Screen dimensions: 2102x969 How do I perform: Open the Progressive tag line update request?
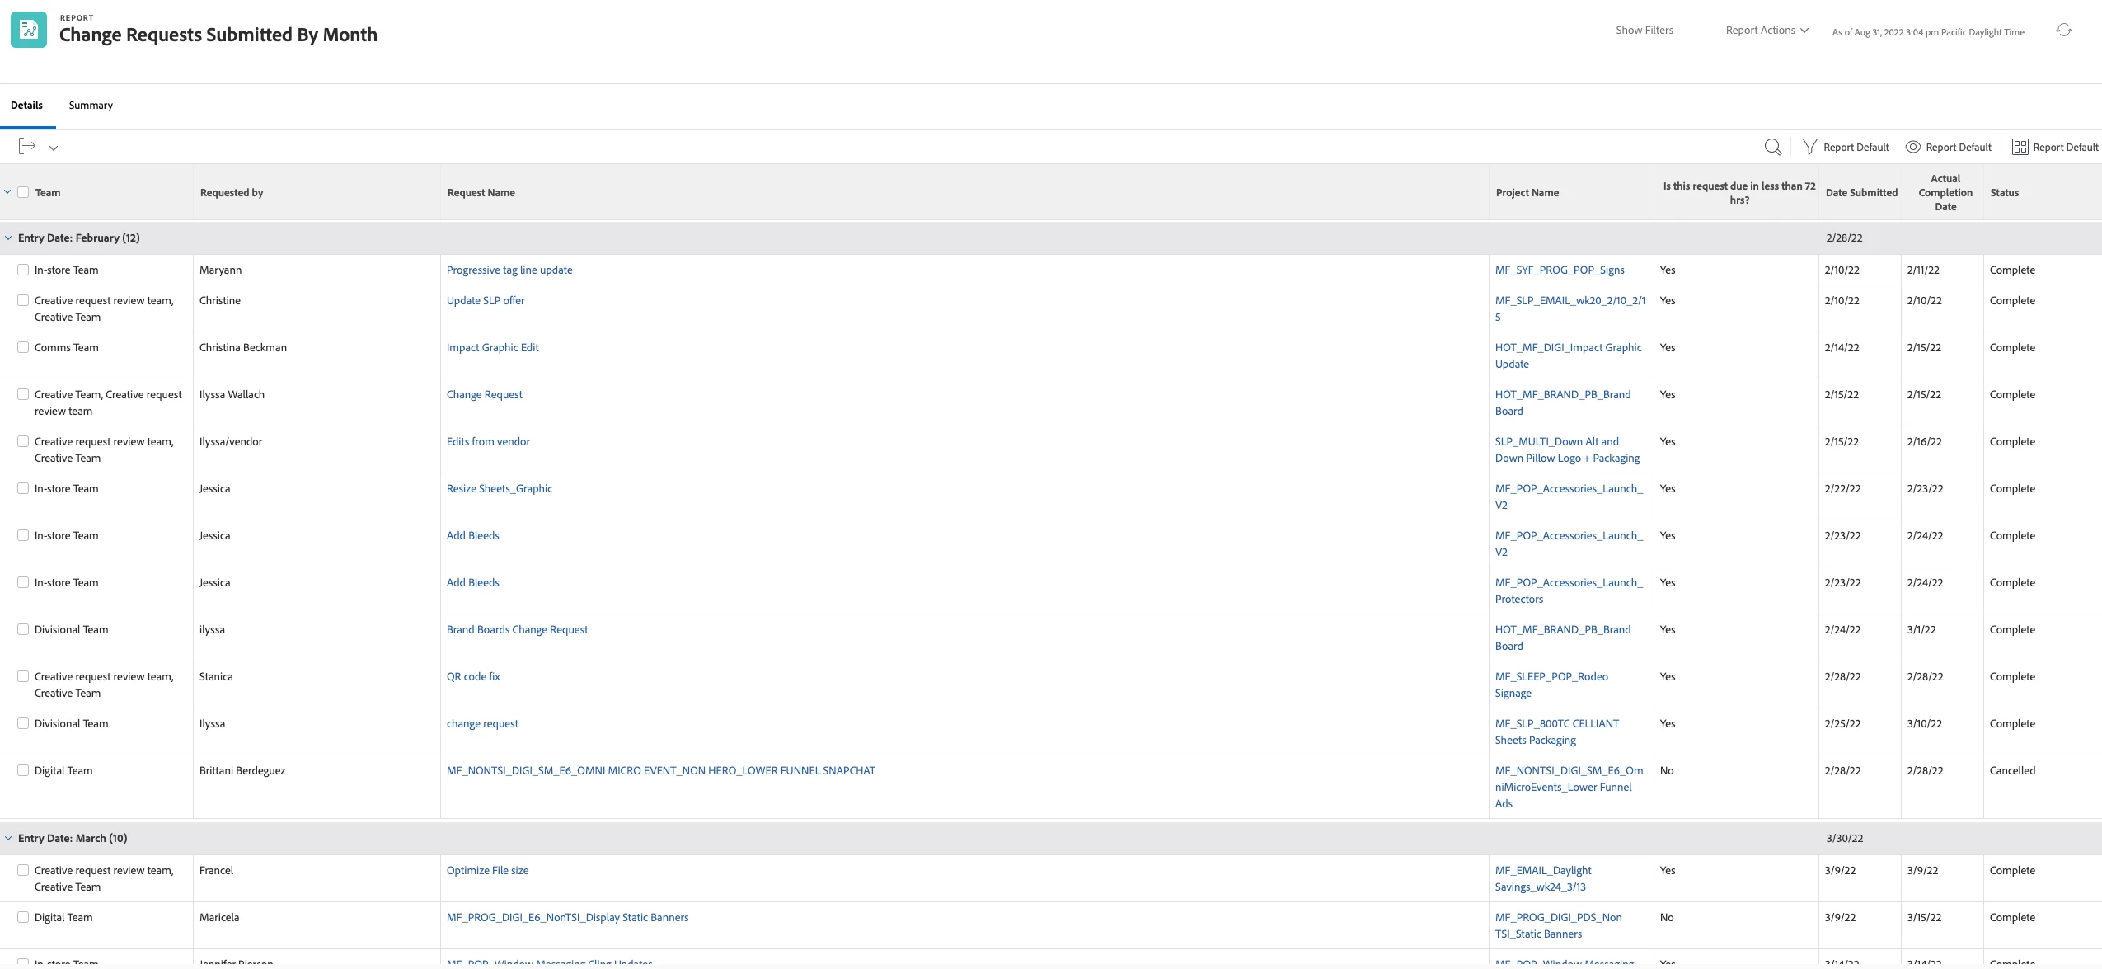coord(509,270)
